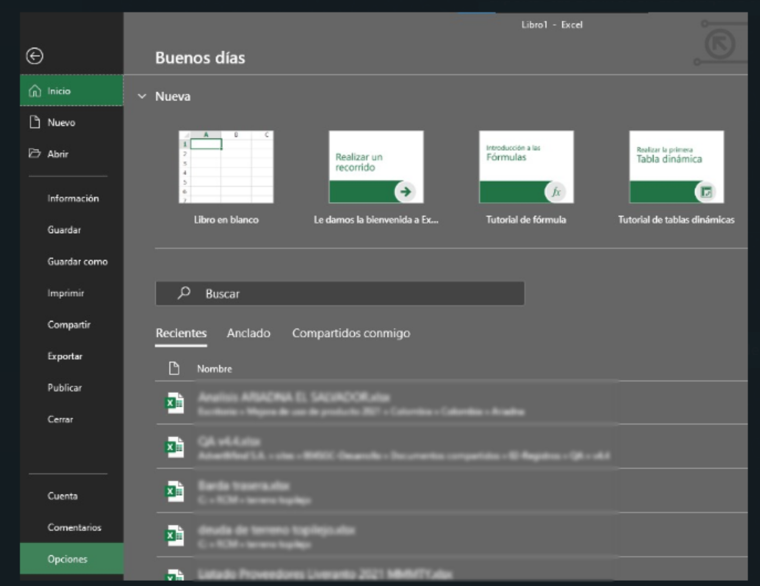The image size is (760, 586).
Task: Click the Excel icon of the first recent file
Action: [174, 403]
